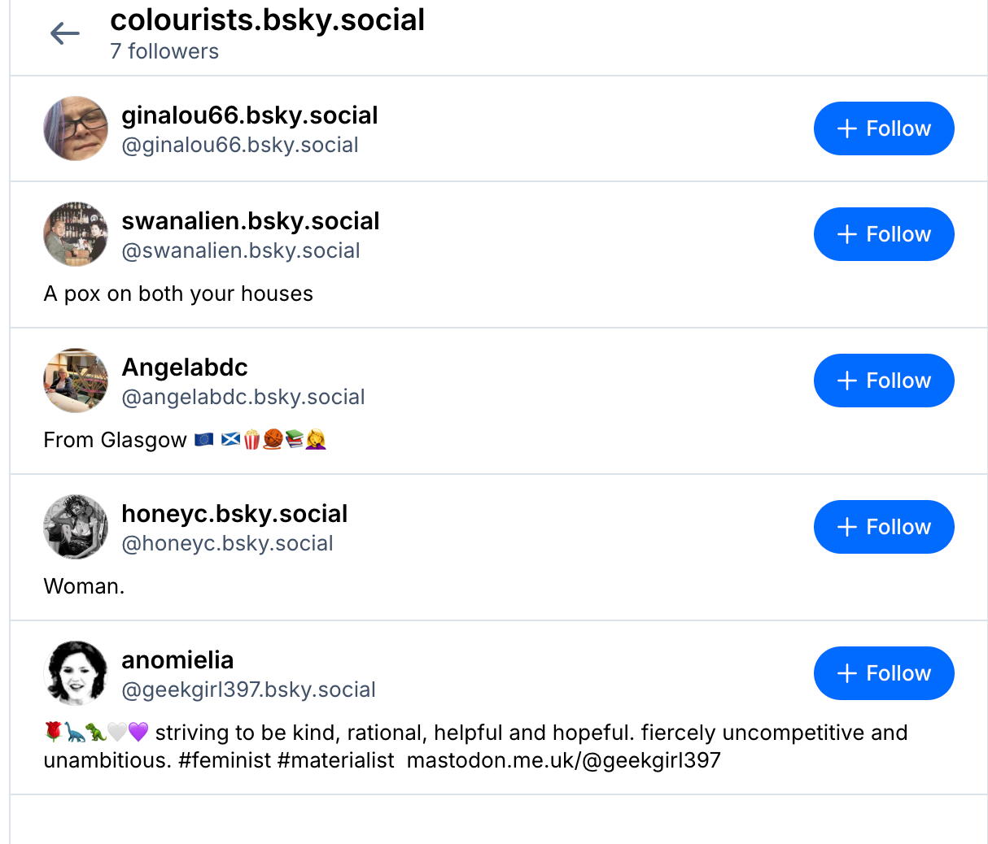The image size is (988, 844).
Task: Click colourists.bsky.social header title
Action: pyautogui.click(x=267, y=20)
